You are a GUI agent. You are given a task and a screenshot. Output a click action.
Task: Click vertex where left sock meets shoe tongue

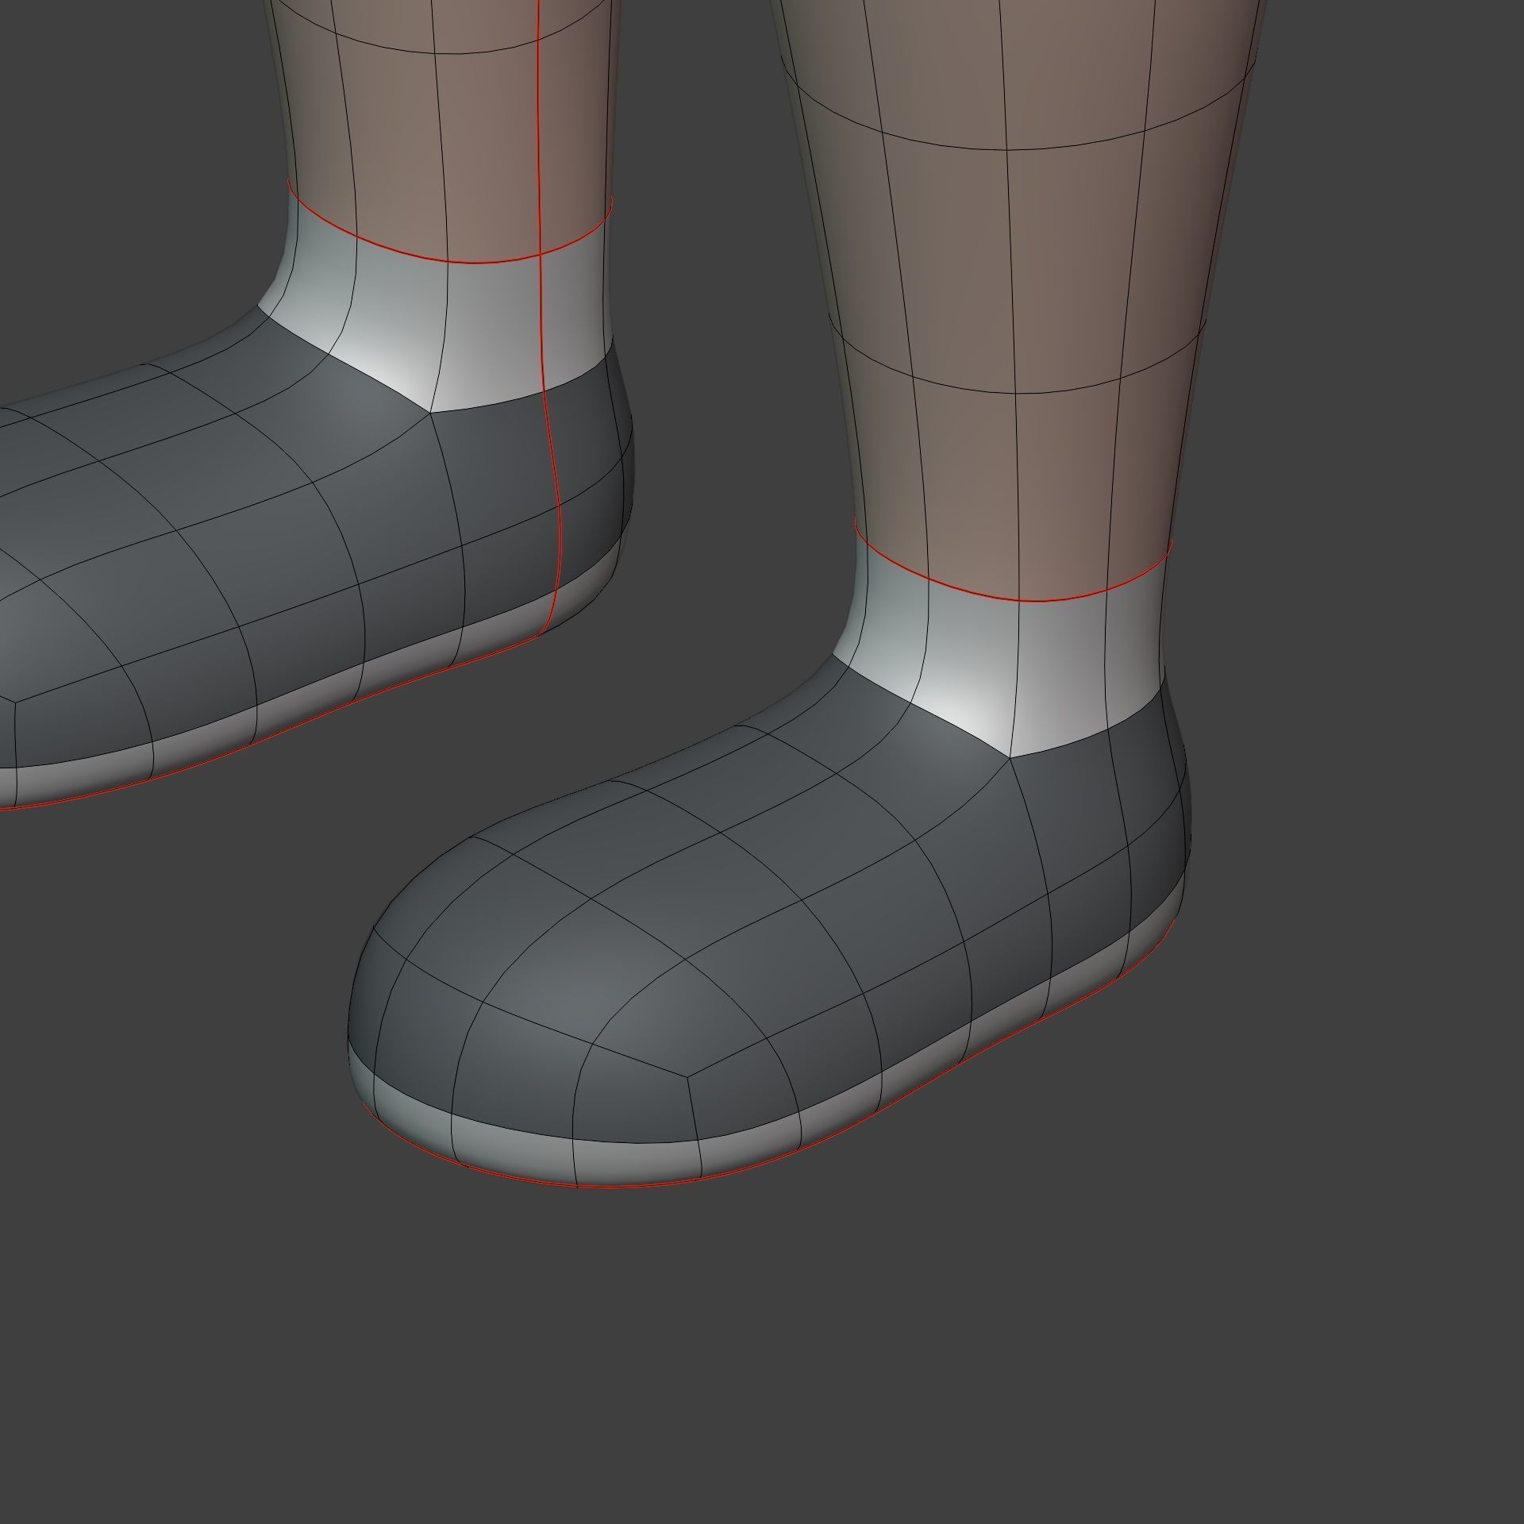430,412
